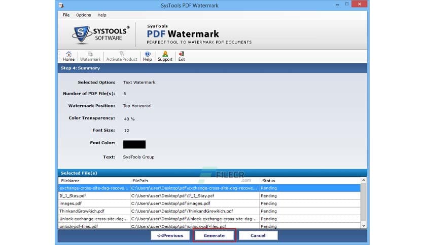
Task: Open the File menu
Action: pos(66,15)
